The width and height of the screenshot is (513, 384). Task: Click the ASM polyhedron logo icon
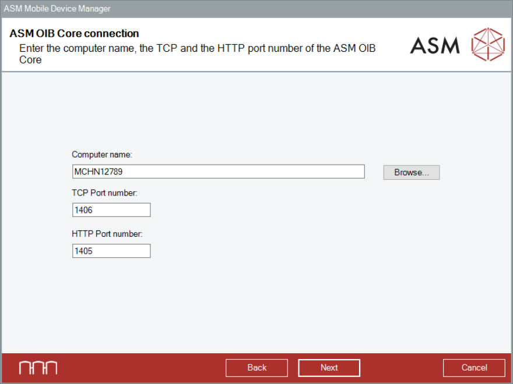point(488,44)
